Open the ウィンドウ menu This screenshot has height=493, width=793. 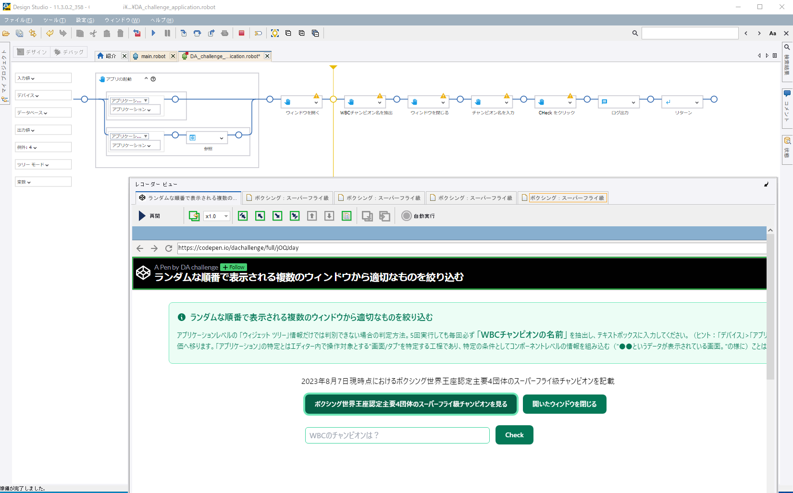(122, 20)
